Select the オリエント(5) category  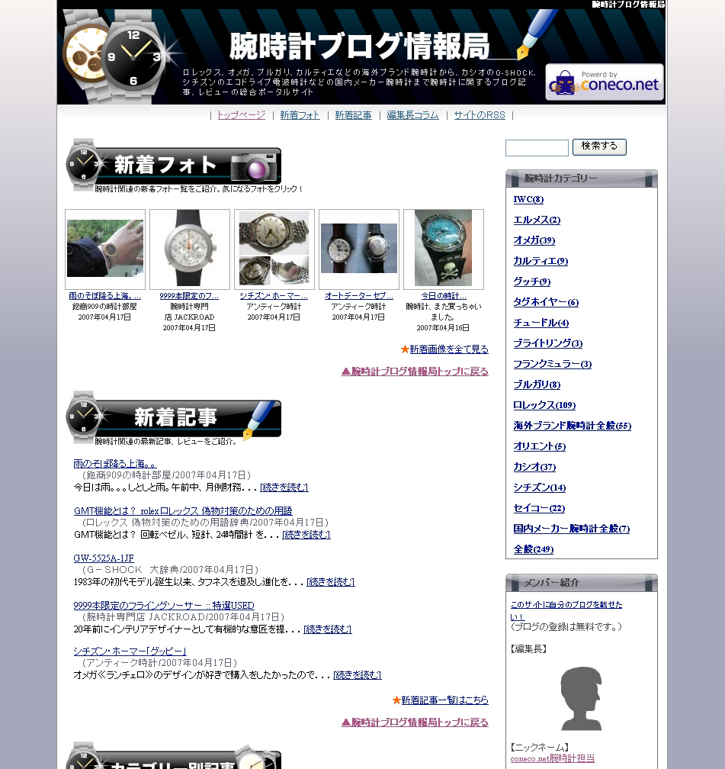540,446
